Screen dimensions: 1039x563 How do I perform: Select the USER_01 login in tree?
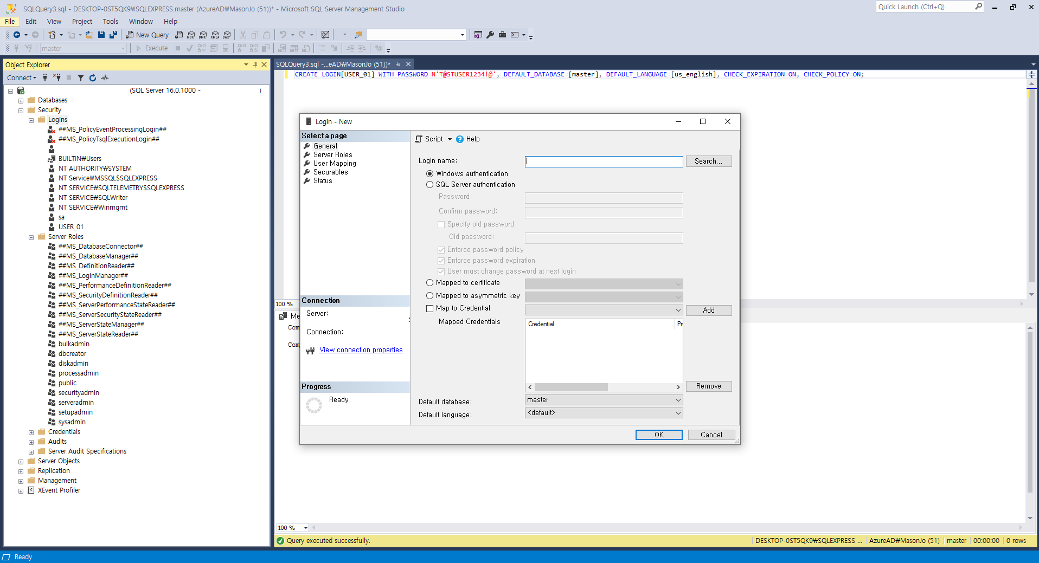[x=71, y=227]
